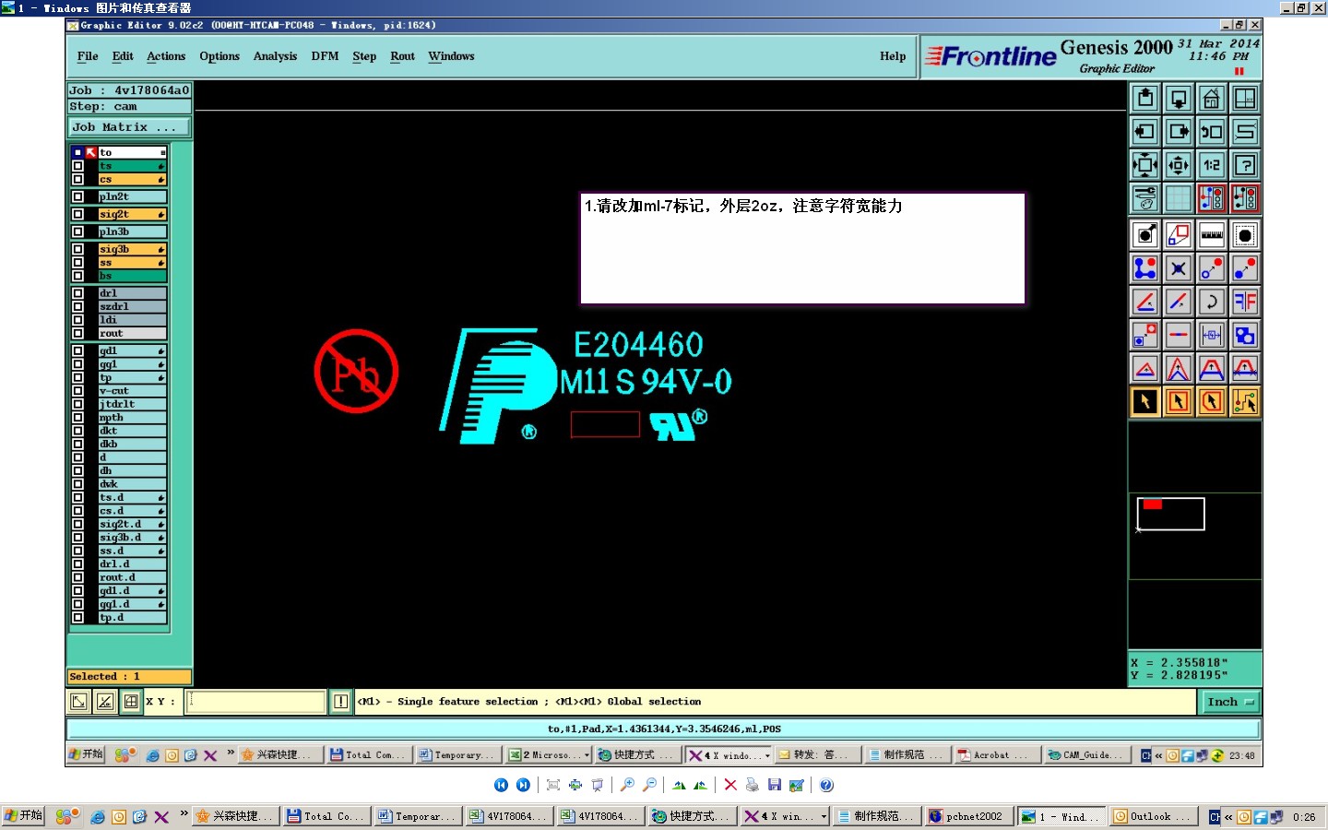Image resolution: width=1328 pixels, height=830 pixels.
Task: Toggle the checkbox for layer sig2t
Action: tap(78, 214)
